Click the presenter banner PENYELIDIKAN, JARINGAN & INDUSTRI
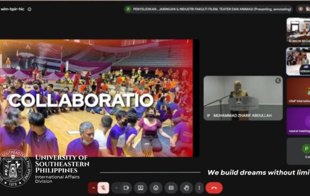Viewport: 310px width, 196px height. click(208, 9)
